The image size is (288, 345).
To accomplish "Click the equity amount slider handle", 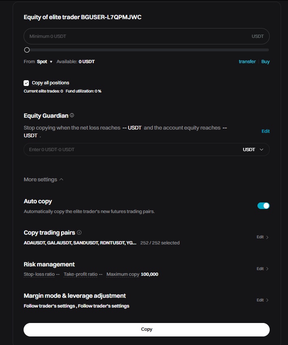I will pyautogui.click(x=27, y=50).
